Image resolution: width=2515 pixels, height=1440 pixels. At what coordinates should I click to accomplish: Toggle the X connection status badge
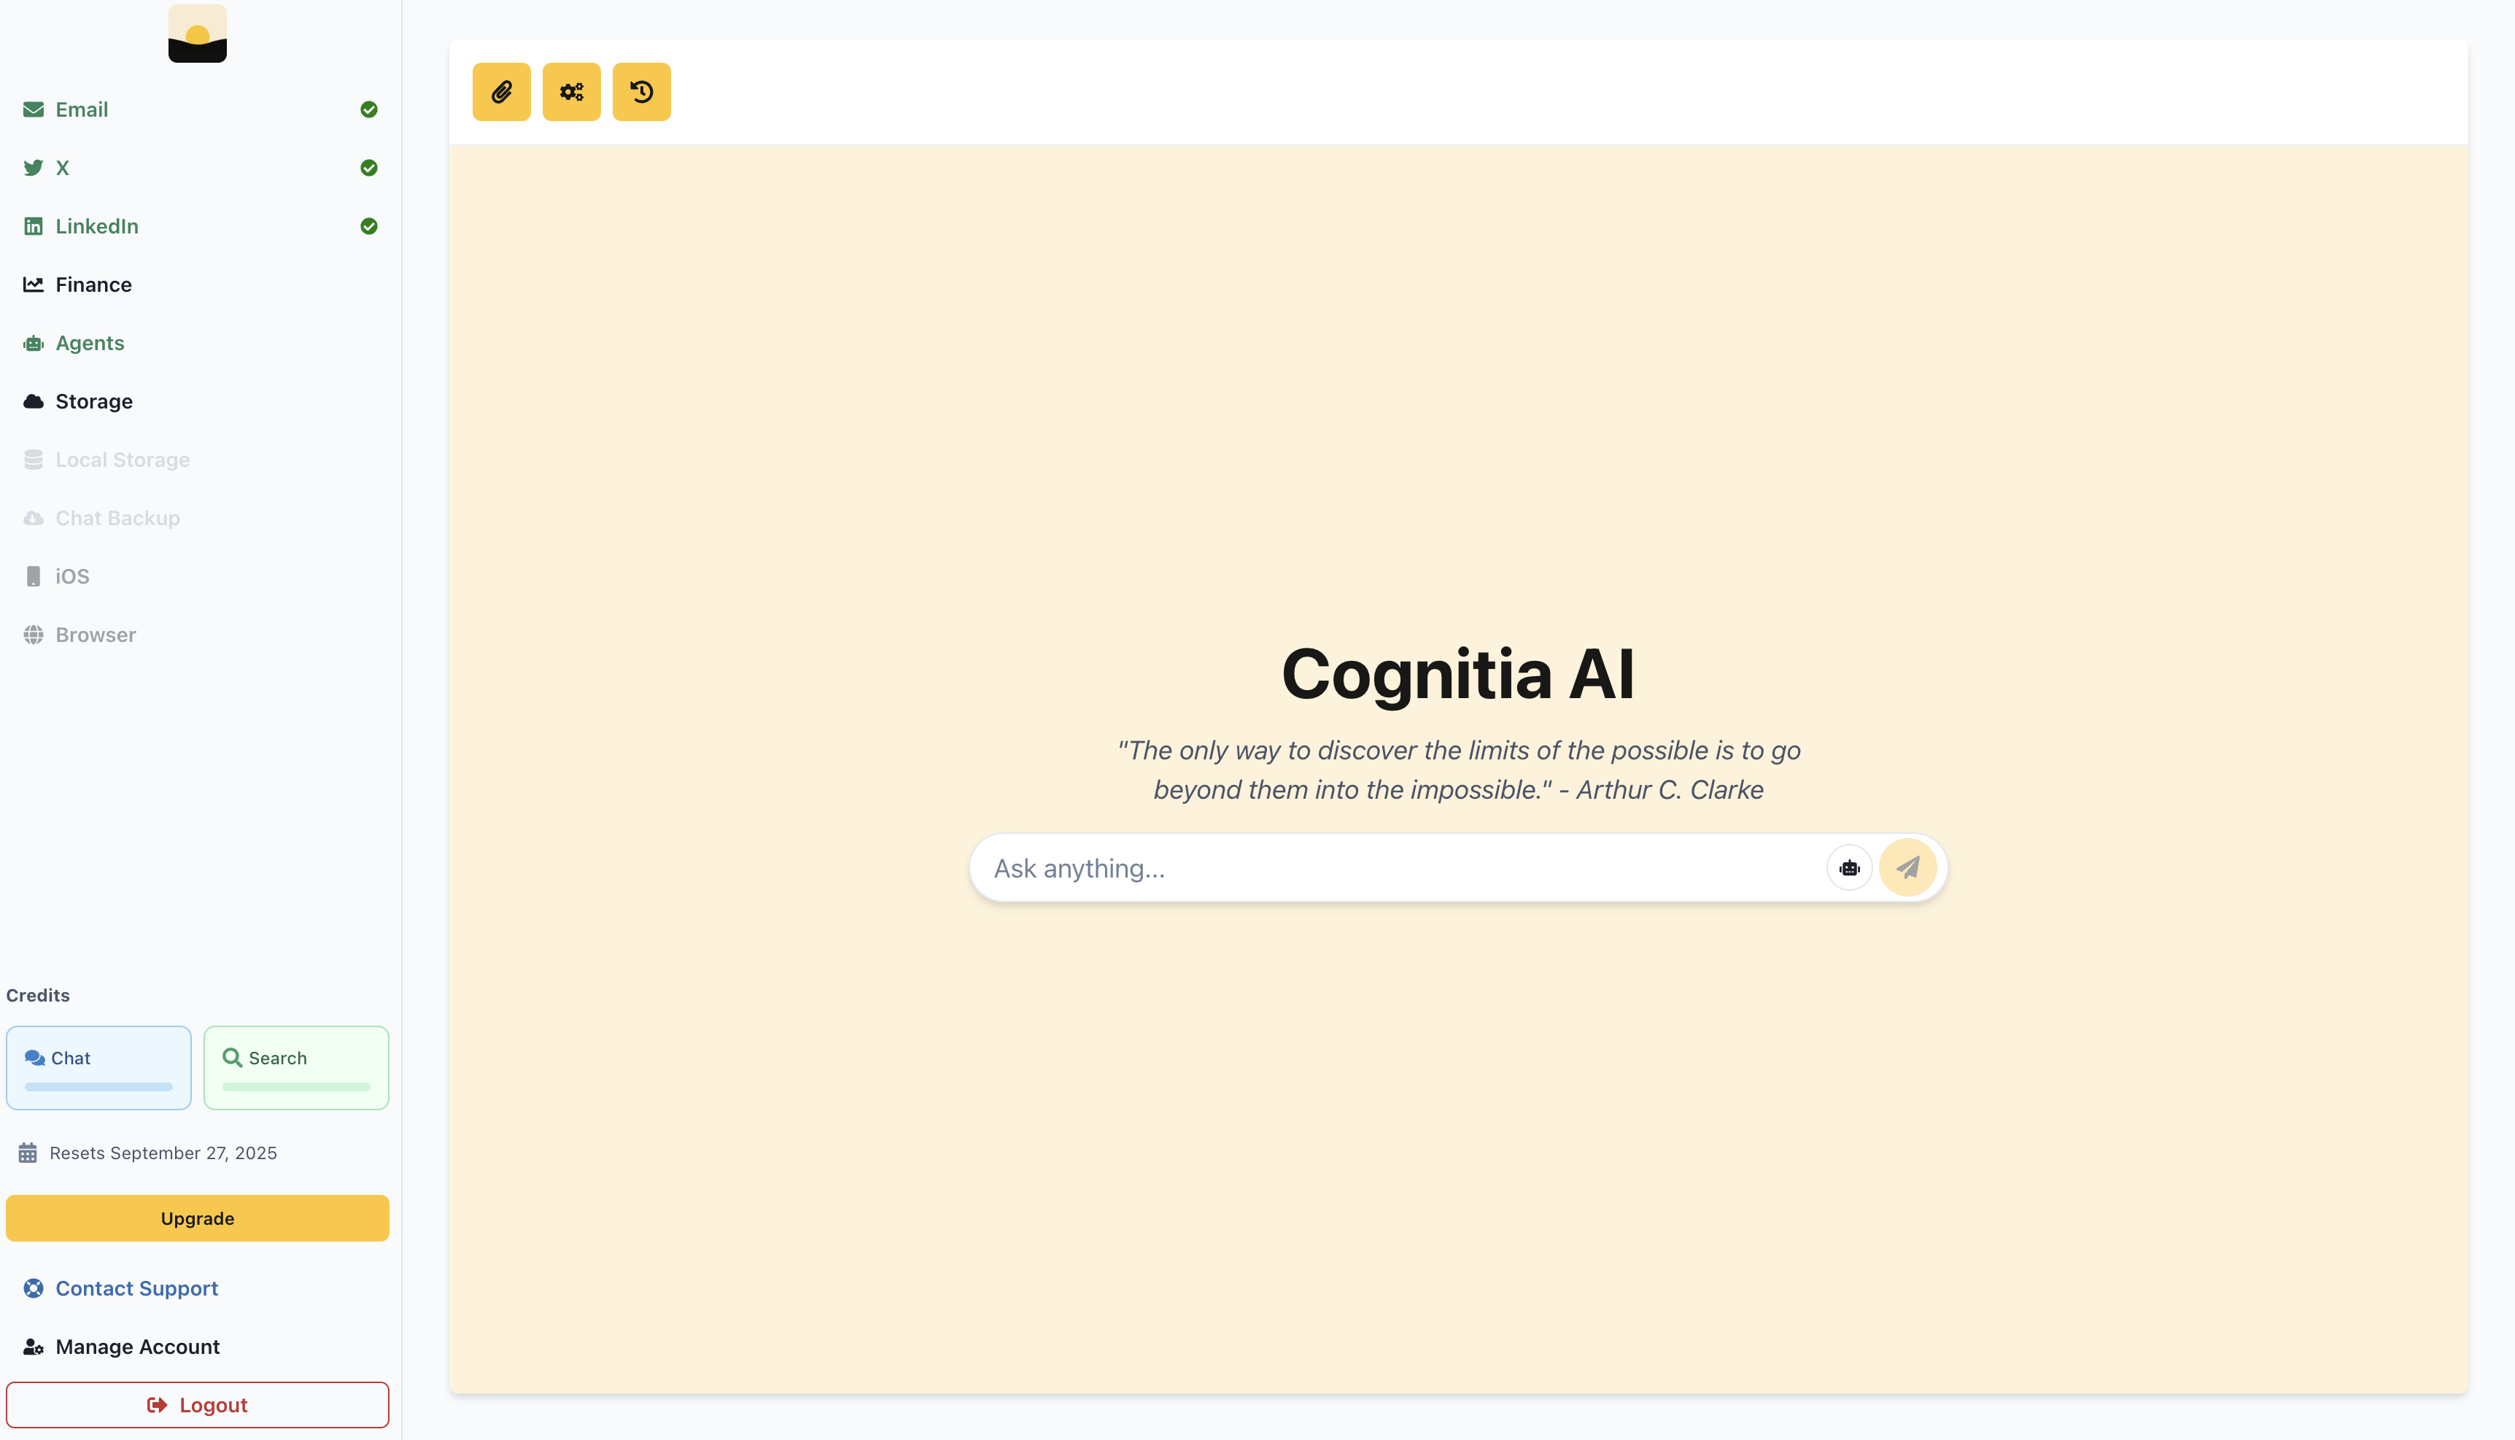(x=368, y=168)
